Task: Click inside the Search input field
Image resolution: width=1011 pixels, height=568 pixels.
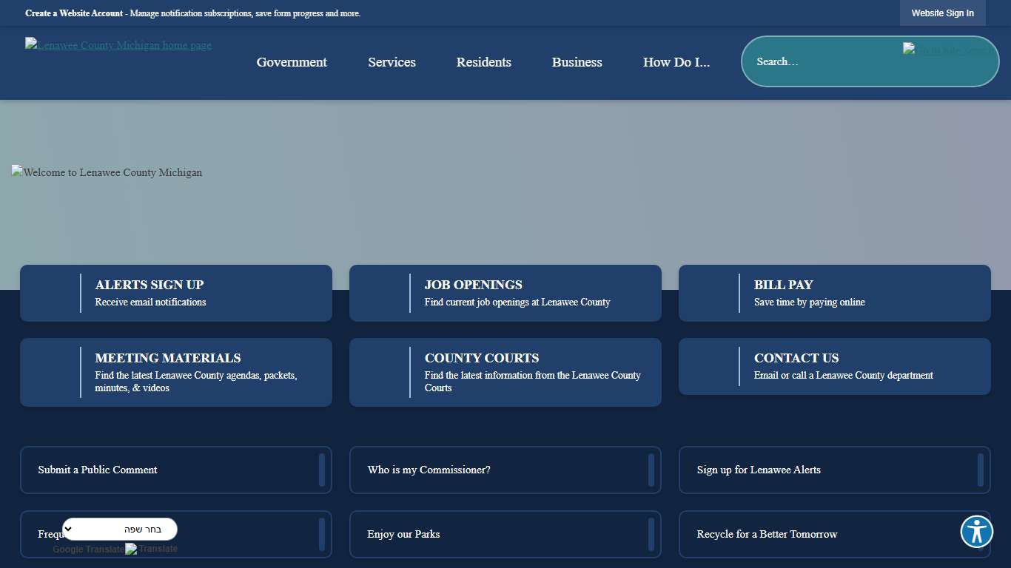Action: coord(814,61)
